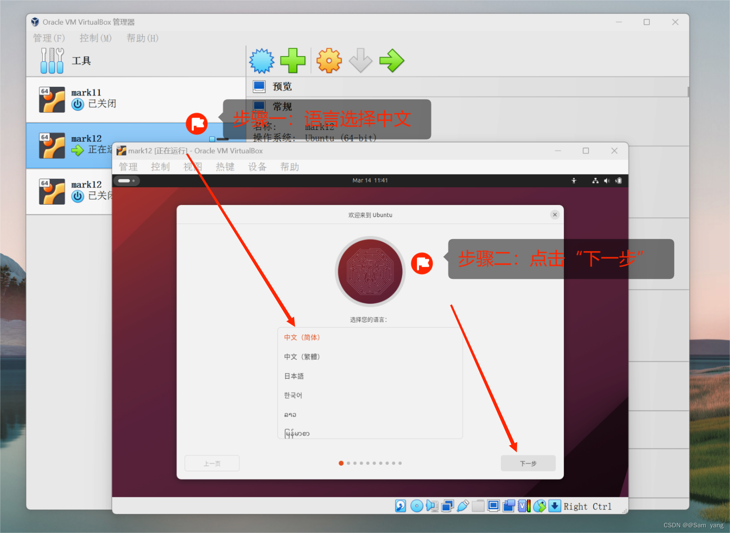The image size is (730, 533).
Task: Click the first orange page indicator dot
Action: coord(341,463)
